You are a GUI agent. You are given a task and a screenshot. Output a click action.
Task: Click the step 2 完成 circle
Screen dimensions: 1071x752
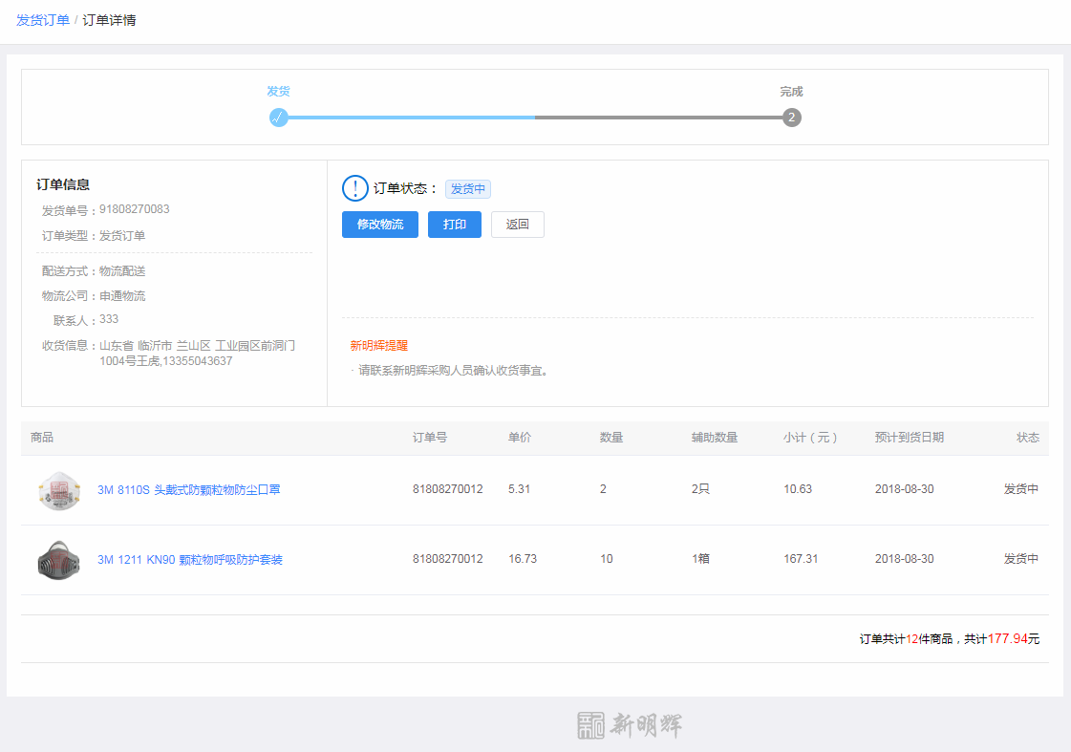792,118
